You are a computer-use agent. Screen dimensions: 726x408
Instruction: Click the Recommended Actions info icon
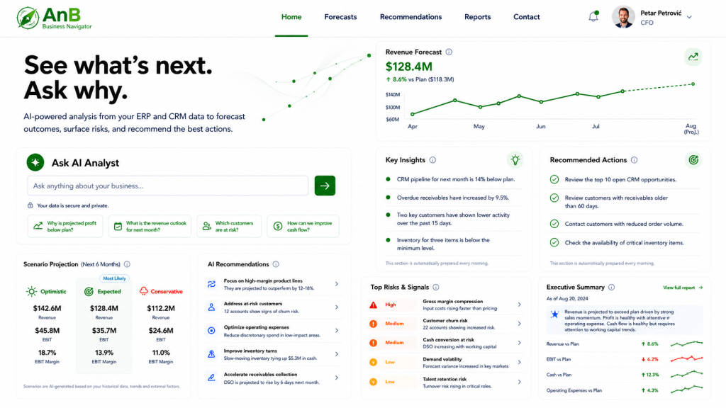pyautogui.click(x=634, y=160)
